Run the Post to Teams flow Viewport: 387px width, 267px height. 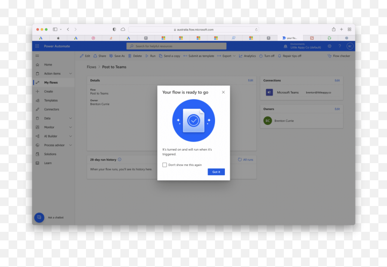click(x=150, y=56)
